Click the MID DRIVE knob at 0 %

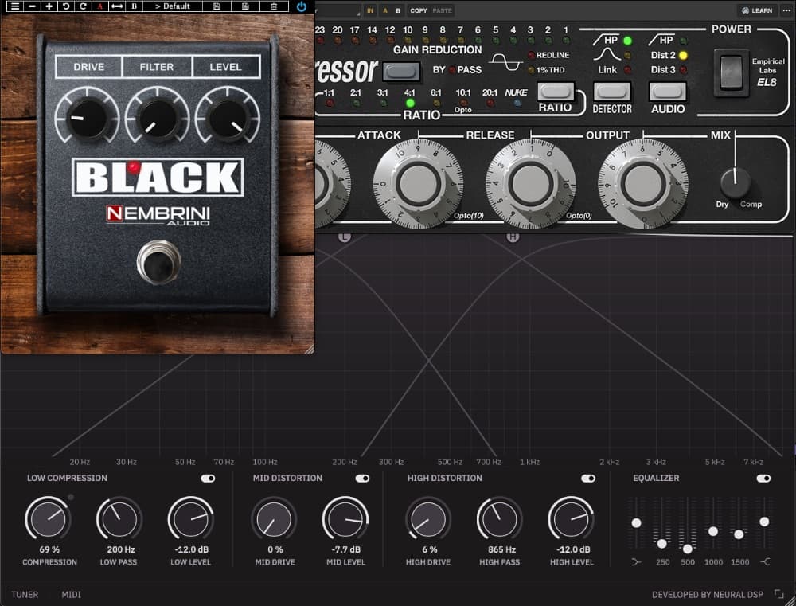(x=274, y=519)
